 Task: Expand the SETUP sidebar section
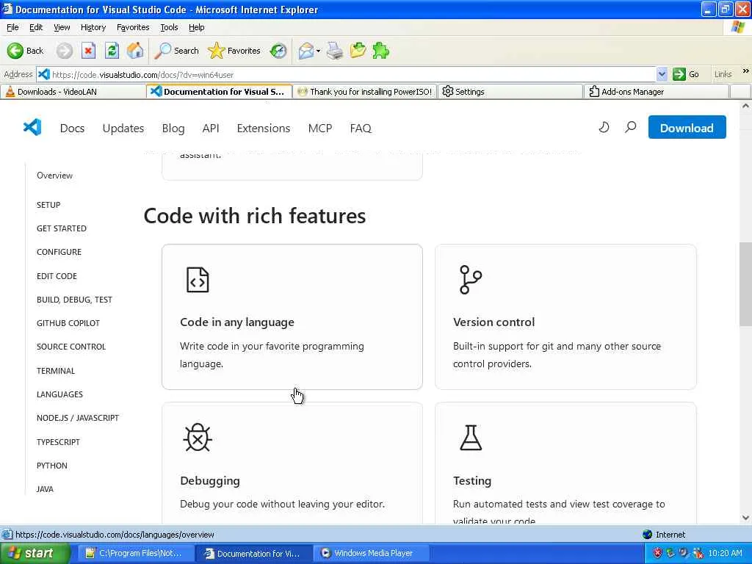pos(48,205)
